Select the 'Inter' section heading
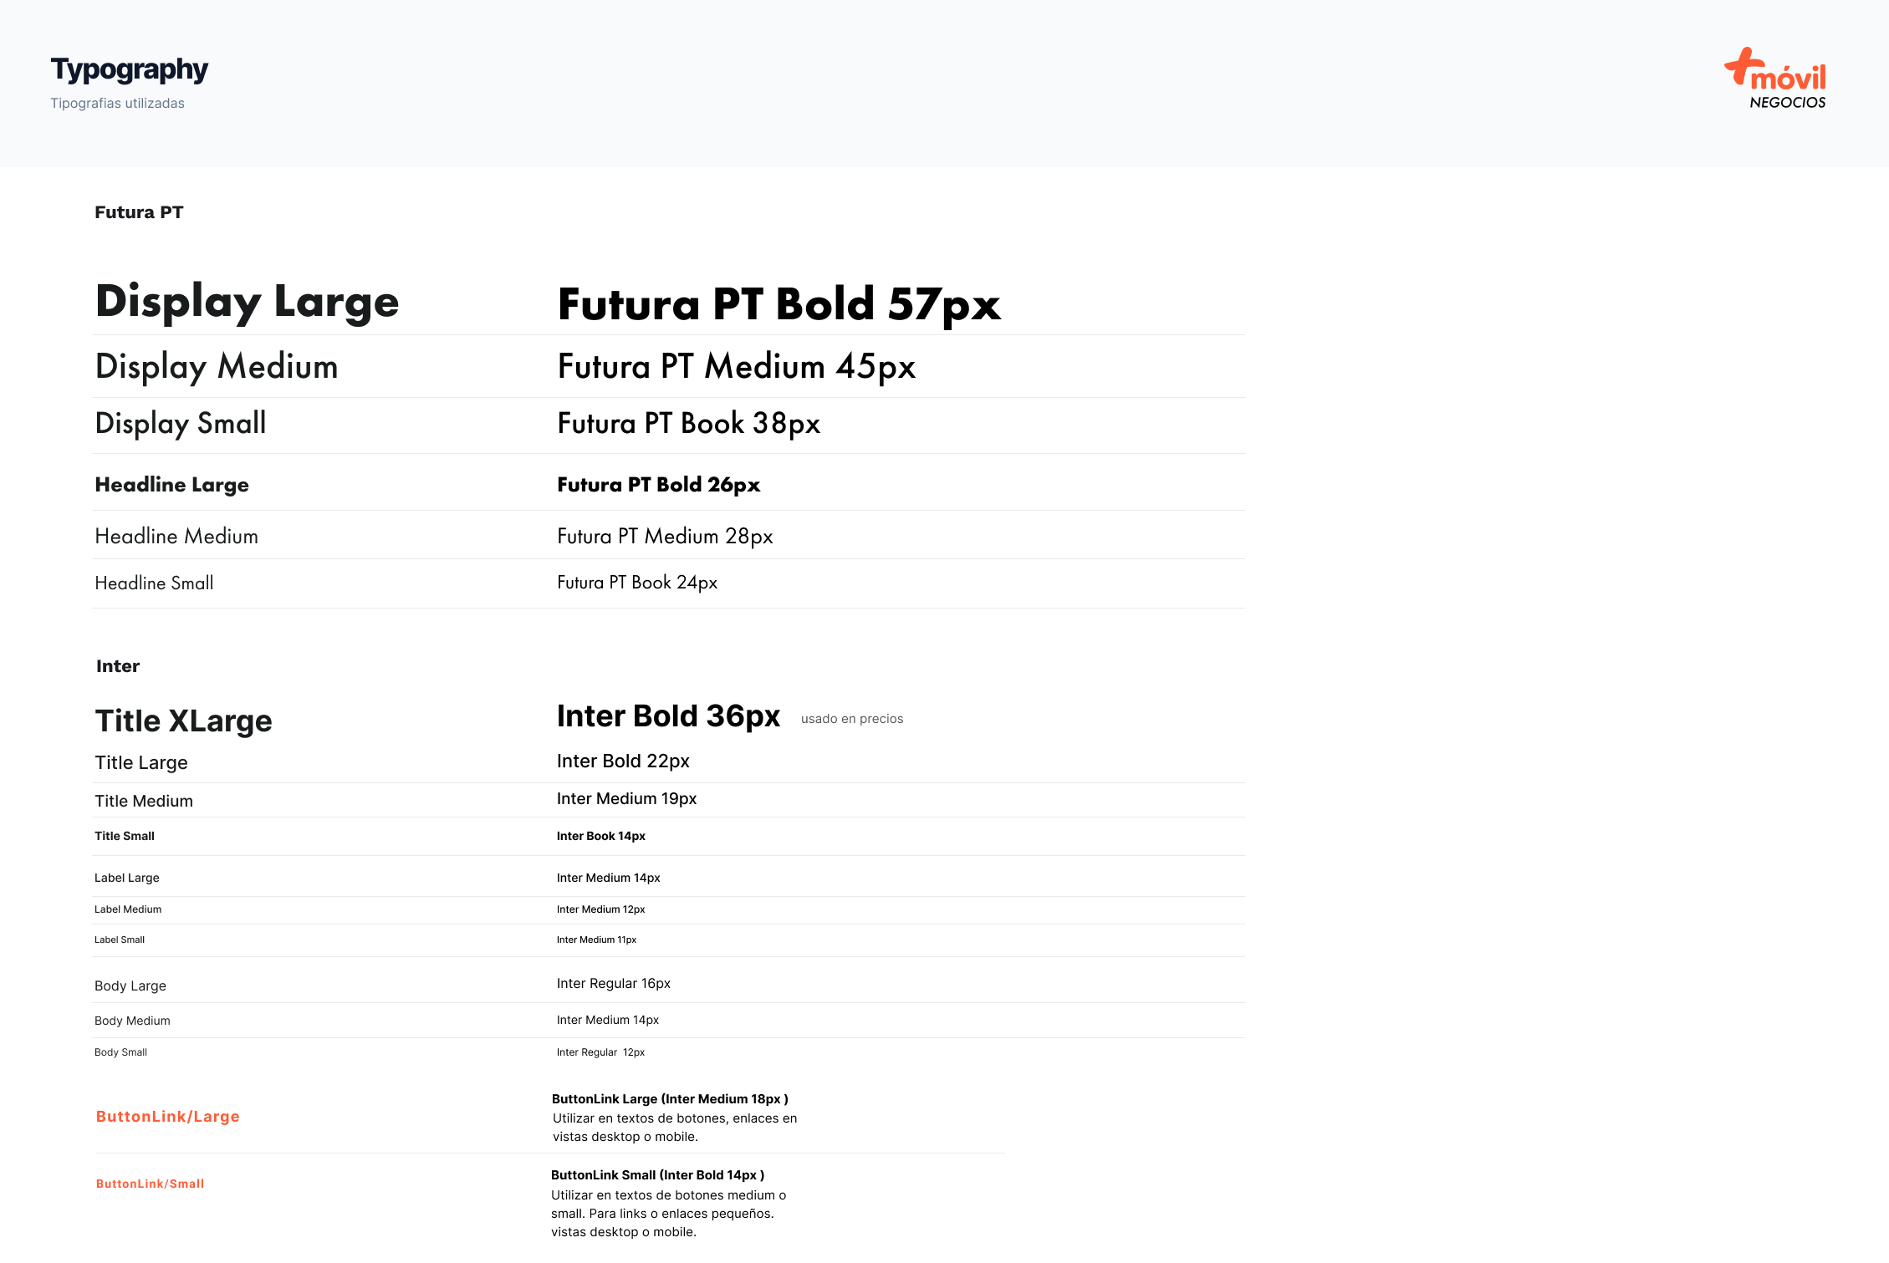The image size is (1889, 1263). (x=118, y=666)
